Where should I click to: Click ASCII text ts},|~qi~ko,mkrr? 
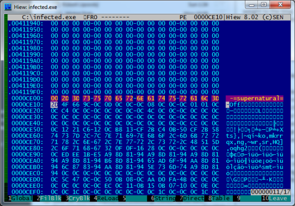[x=255, y=136]
